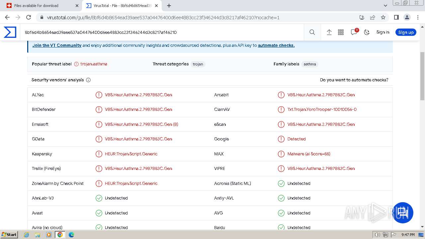Click the Chrome address bar URL
The image size is (425, 239).
click(163, 18)
